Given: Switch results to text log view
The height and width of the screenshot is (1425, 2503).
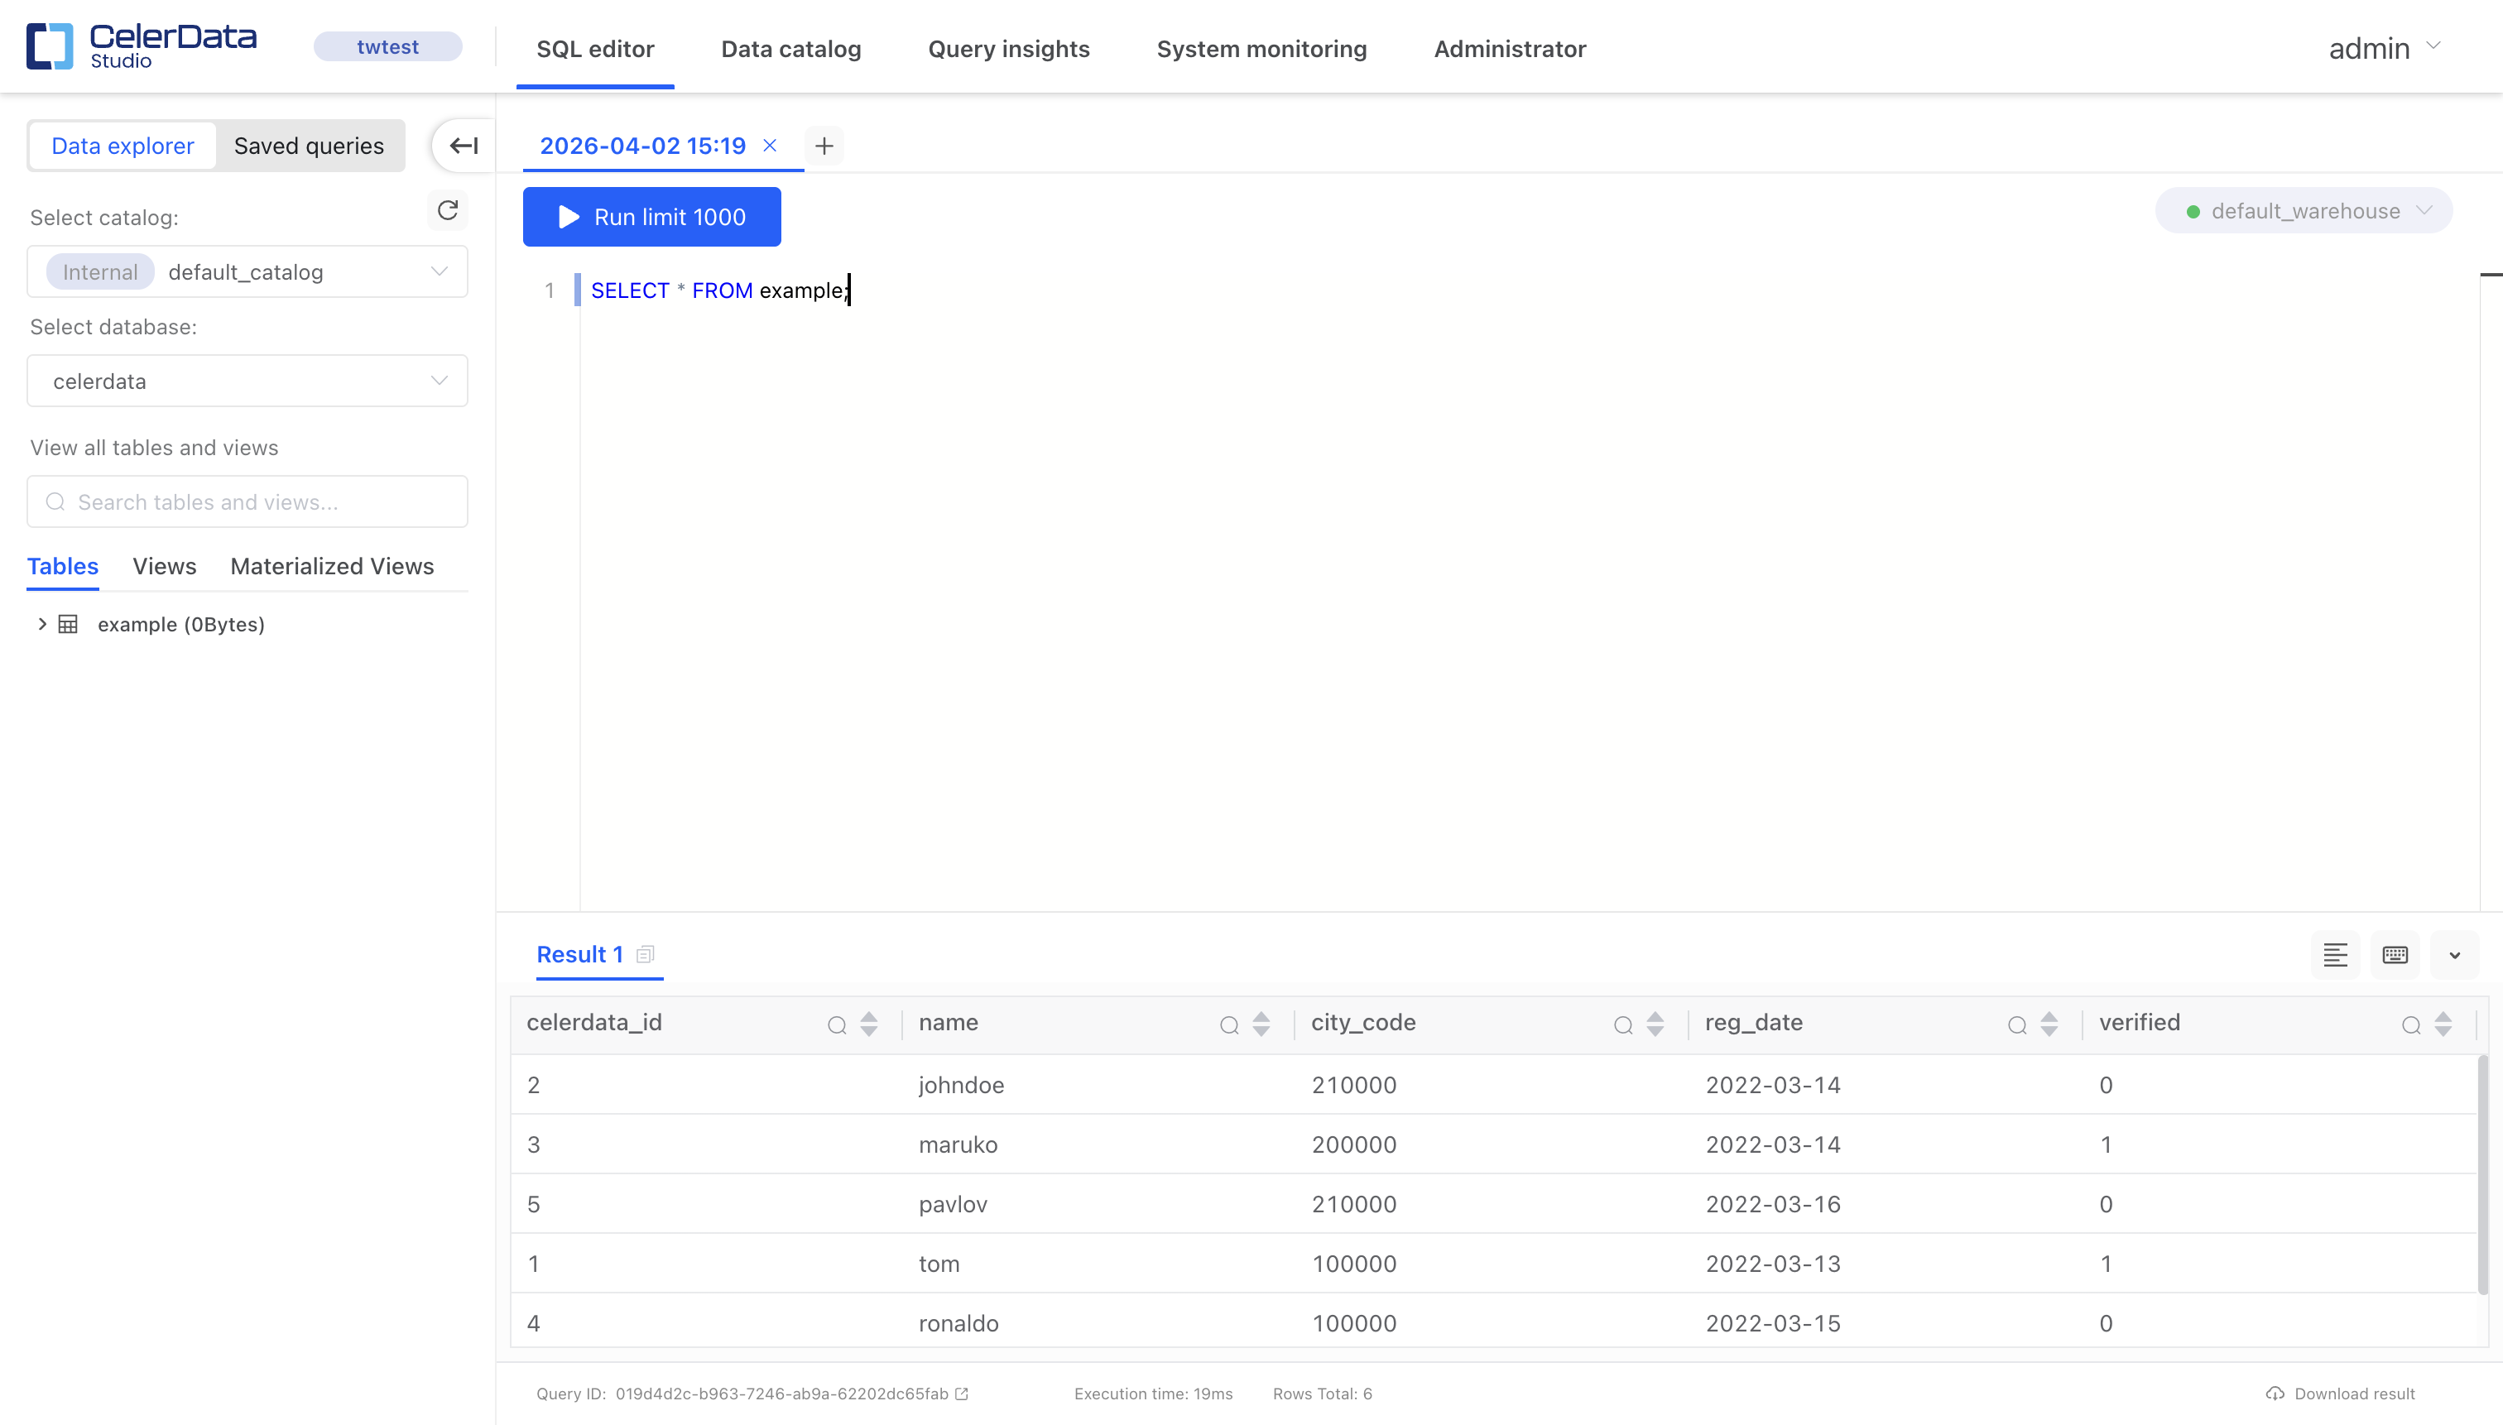Looking at the screenshot, I should (2336, 954).
